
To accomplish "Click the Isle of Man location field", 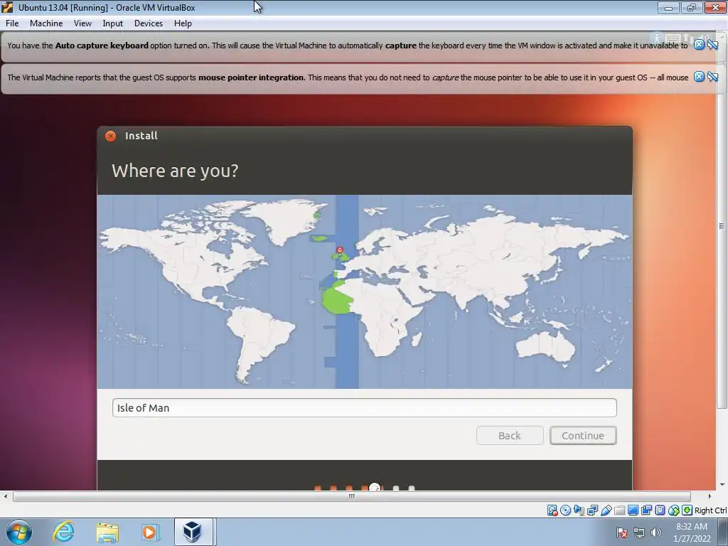I will pyautogui.click(x=365, y=407).
